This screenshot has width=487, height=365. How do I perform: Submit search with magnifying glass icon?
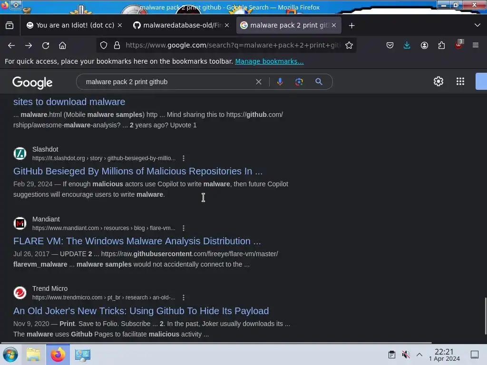(319, 82)
